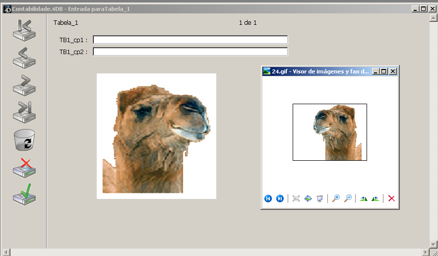Rotate image counterclockwise in viewer

click(x=375, y=198)
